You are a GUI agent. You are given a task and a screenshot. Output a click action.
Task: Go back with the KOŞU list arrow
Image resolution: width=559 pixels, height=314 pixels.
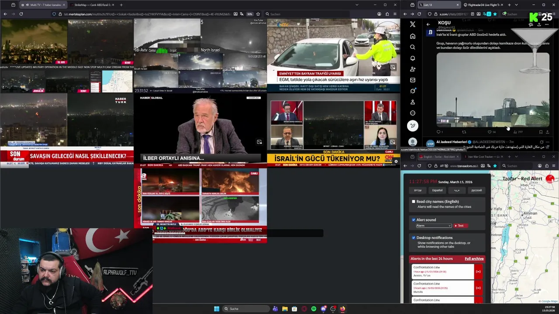pos(428,24)
